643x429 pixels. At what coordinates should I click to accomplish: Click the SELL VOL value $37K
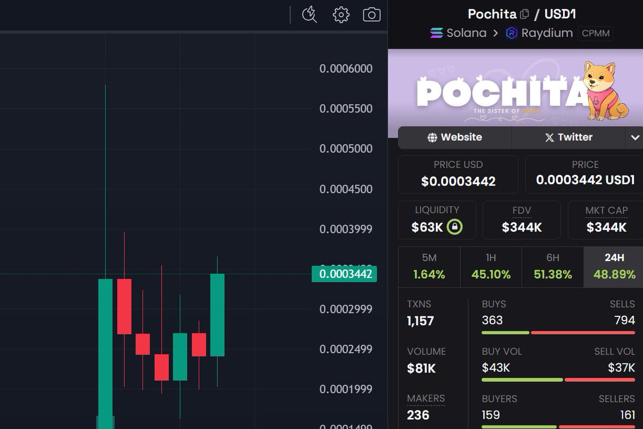point(622,367)
